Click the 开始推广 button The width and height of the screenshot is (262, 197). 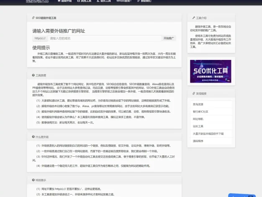click(x=169, y=38)
